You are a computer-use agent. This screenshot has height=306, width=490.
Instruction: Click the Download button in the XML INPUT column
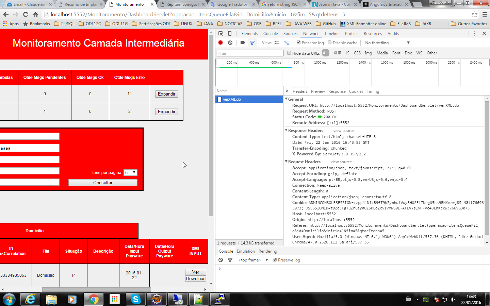[196, 278]
